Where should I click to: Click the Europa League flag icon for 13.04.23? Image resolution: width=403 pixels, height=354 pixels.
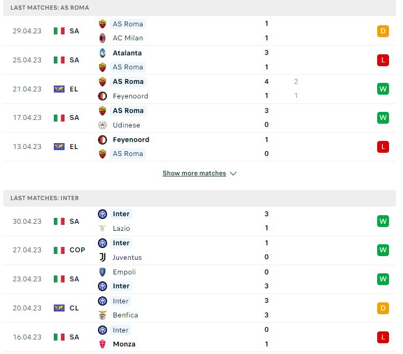(x=59, y=146)
